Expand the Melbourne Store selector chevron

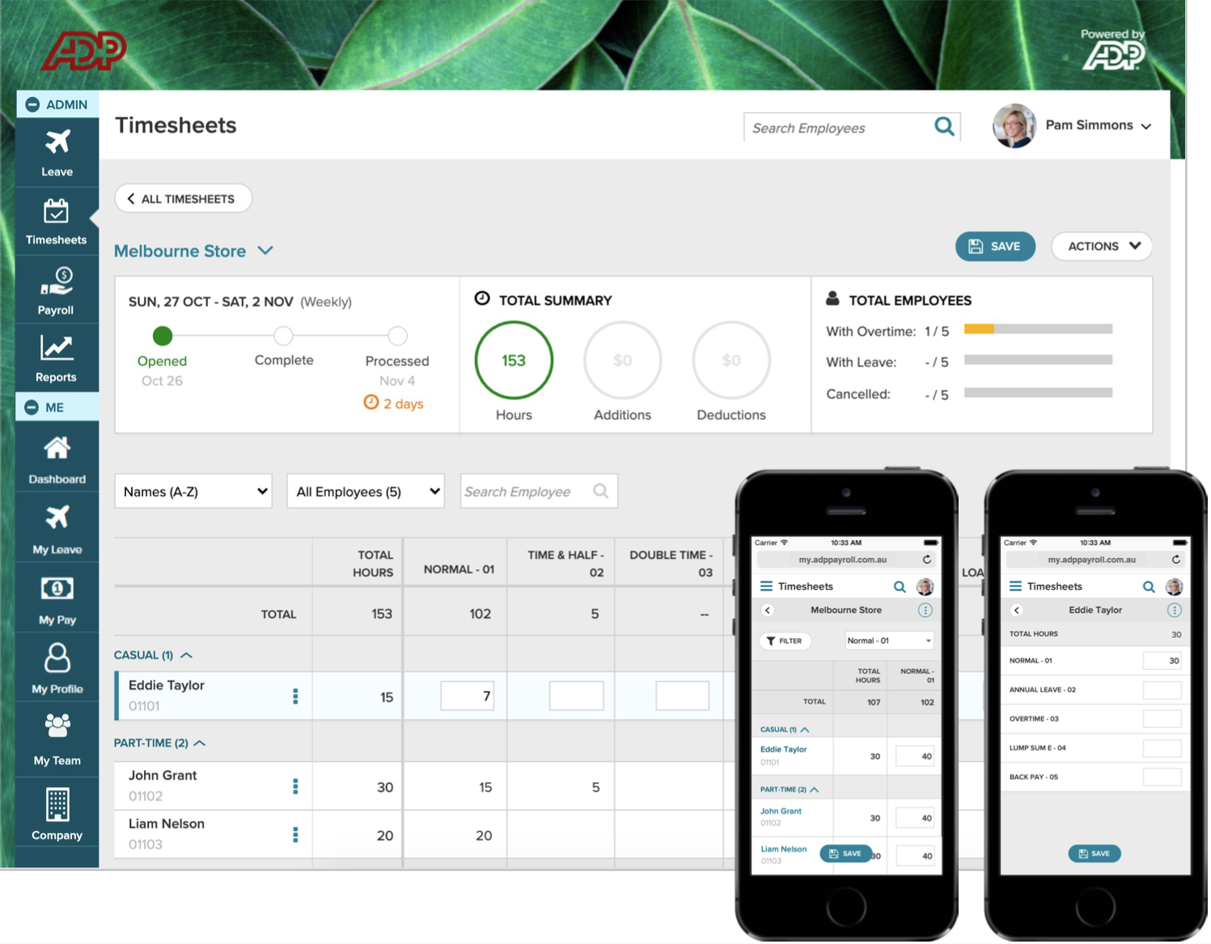pyautogui.click(x=265, y=251)
